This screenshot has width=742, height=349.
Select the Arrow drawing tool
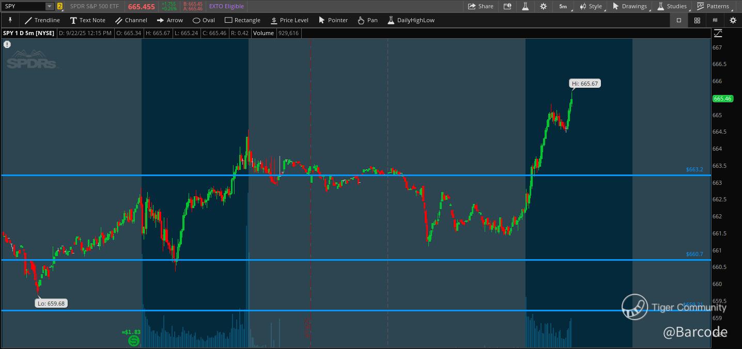[x=169, y=20]
